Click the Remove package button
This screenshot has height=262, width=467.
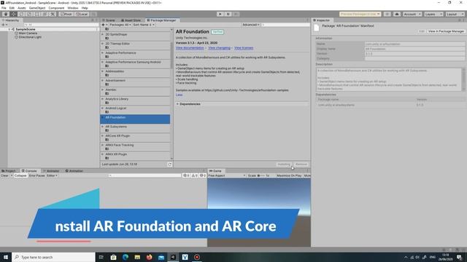(x=301, y=164)
